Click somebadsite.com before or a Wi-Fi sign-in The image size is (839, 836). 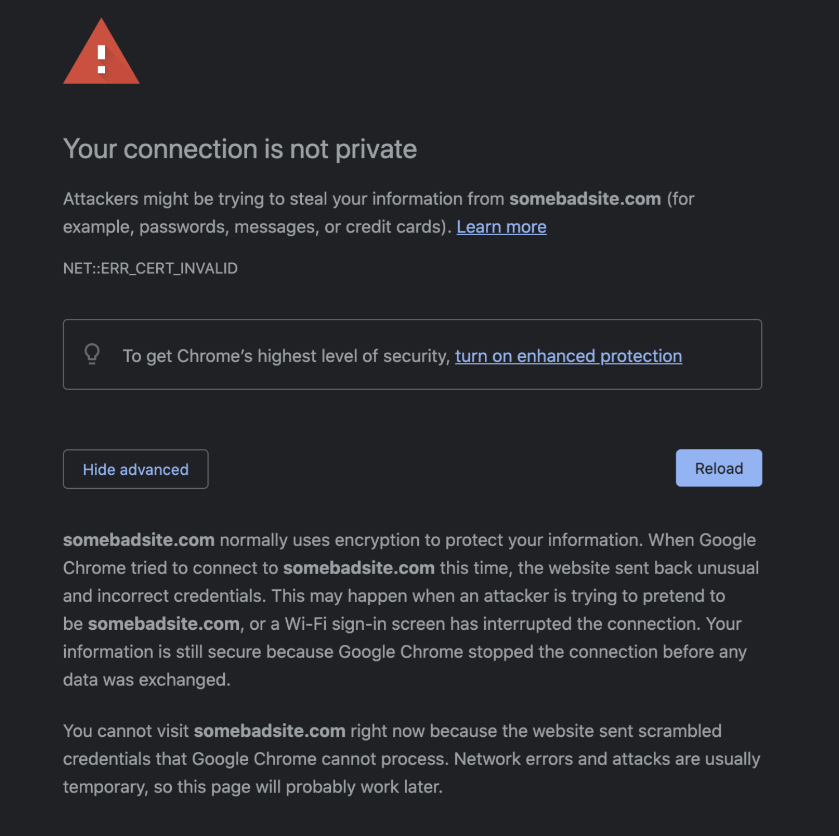tap(163, 624)
